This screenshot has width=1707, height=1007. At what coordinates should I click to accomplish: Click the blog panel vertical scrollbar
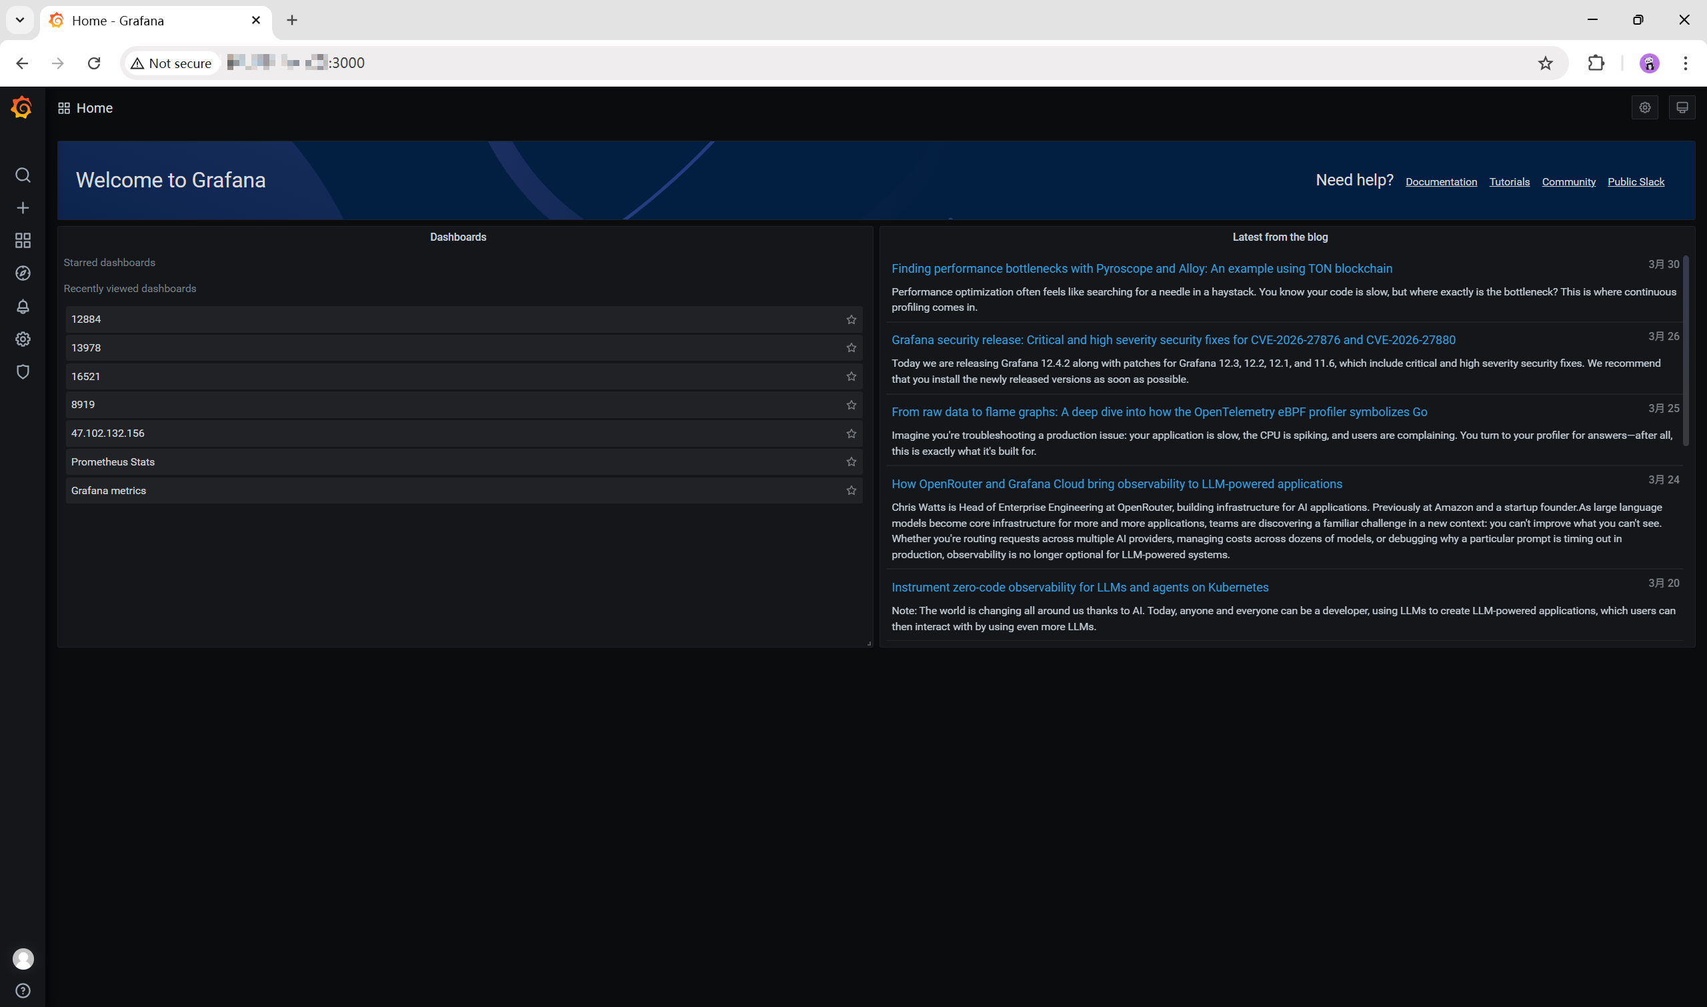tap(1685, 351)
